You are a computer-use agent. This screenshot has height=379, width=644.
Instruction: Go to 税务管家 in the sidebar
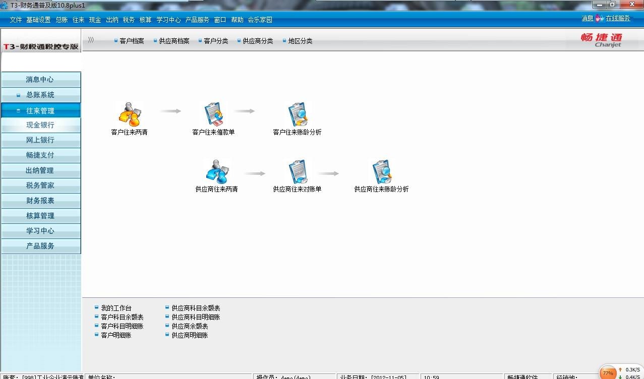point(40,185)
